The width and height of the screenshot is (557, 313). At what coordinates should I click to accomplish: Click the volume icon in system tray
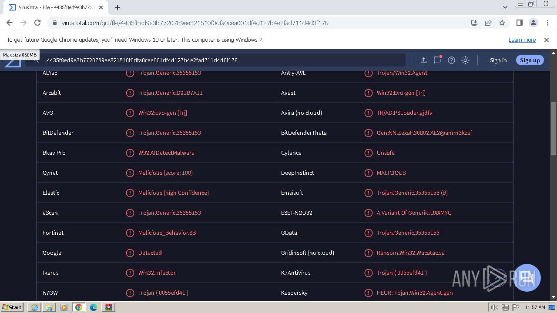pyautogui.click(x=495, y=307)
